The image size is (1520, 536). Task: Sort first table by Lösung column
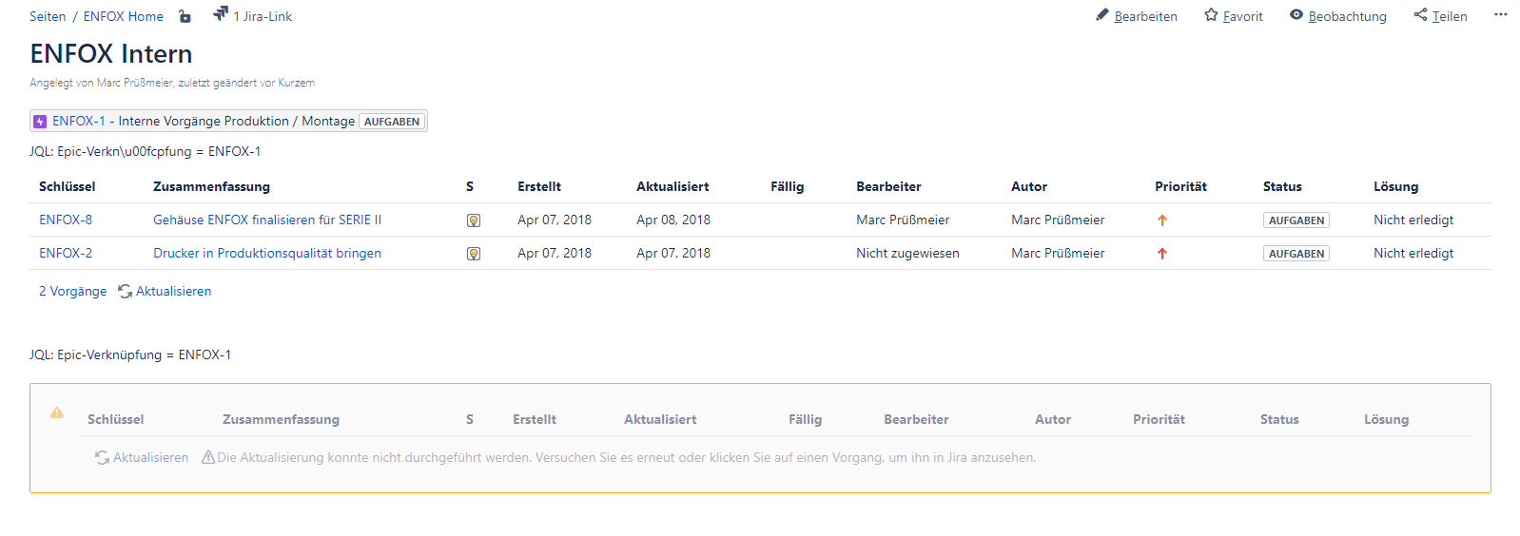[1395, 186]
